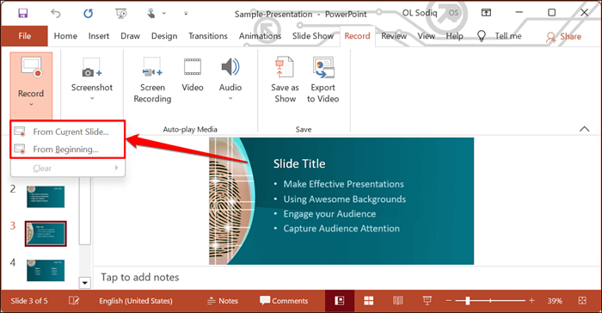Start a Screen Recording
602x313 pixels.
(152, 80)
